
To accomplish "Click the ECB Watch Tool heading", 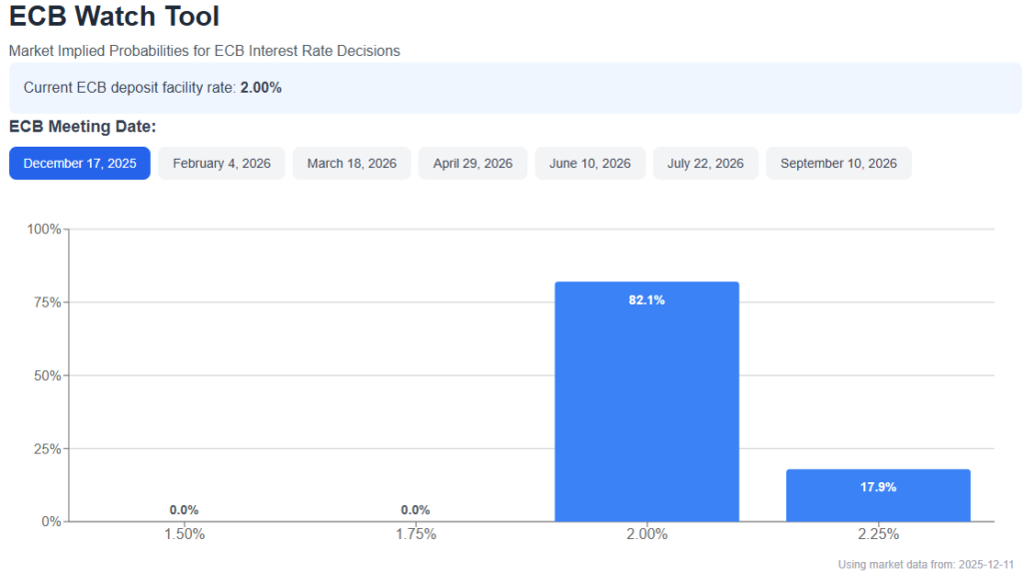I will (x=114, y=17).
